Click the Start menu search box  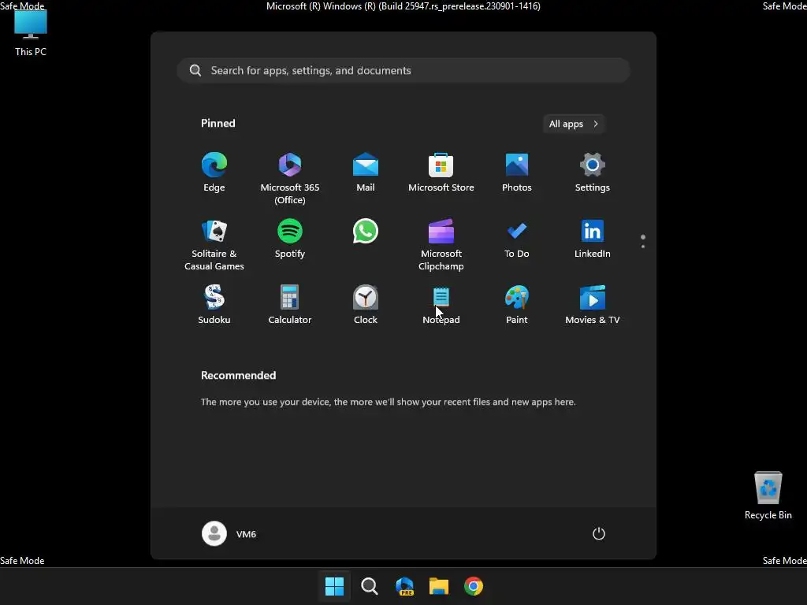tap(403, 70)
